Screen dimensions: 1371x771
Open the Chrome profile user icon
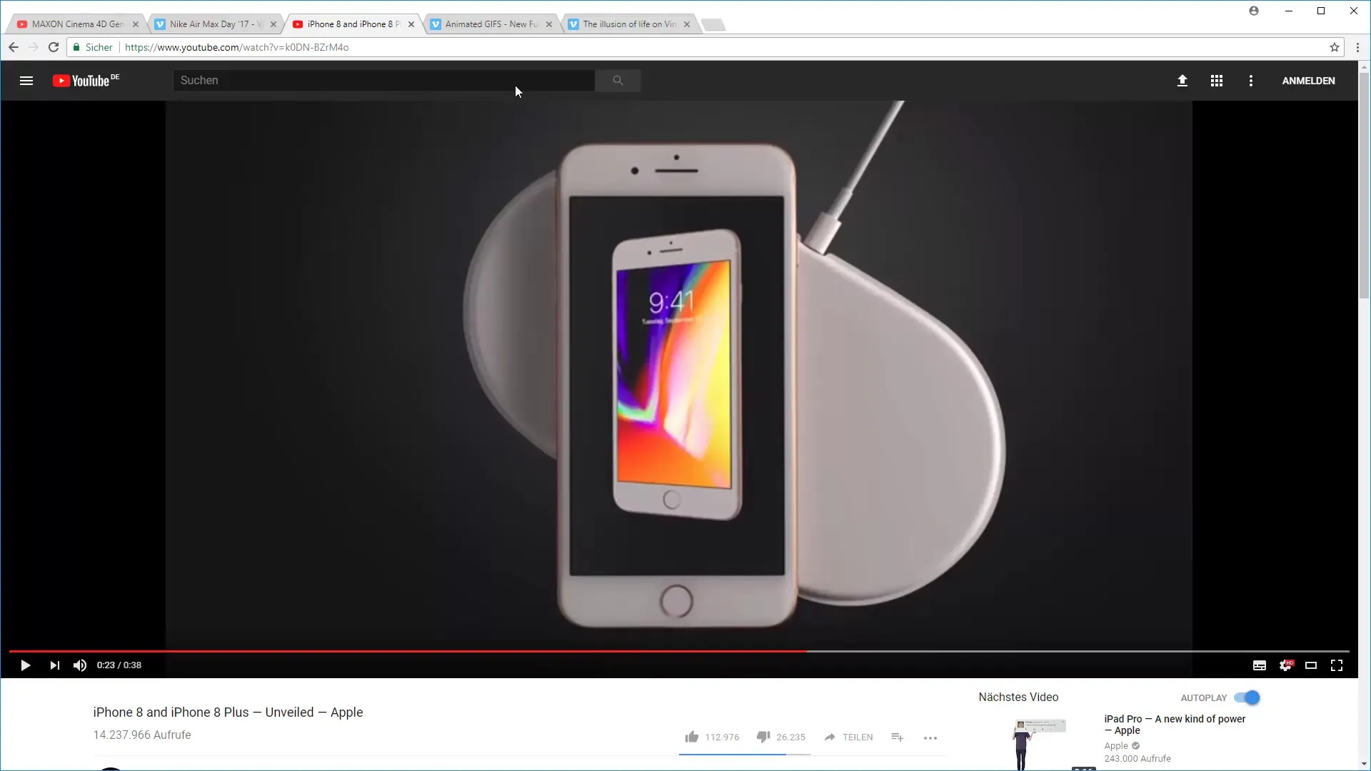pyautogui.click(x=1254, y=11)
